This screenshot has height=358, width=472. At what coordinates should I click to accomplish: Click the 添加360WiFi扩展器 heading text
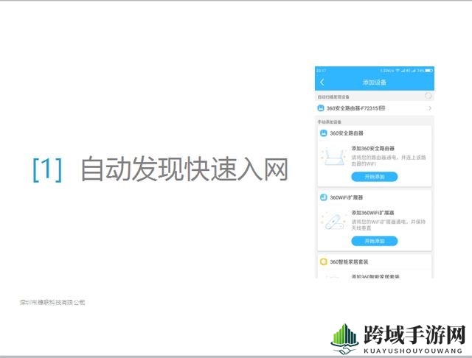pos(372,212)
